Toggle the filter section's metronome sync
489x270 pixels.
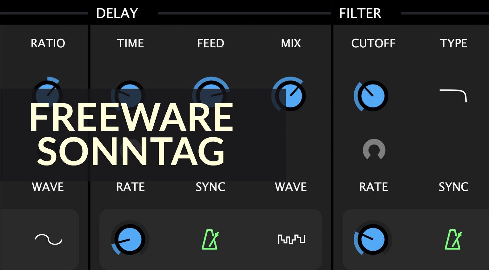point(453,239)
